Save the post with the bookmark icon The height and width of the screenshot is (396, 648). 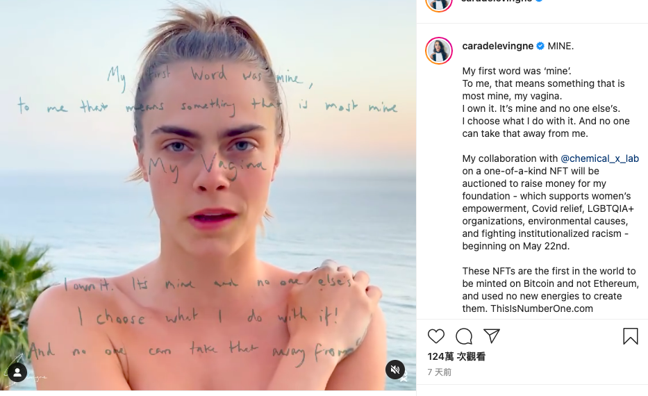point(630,336)
